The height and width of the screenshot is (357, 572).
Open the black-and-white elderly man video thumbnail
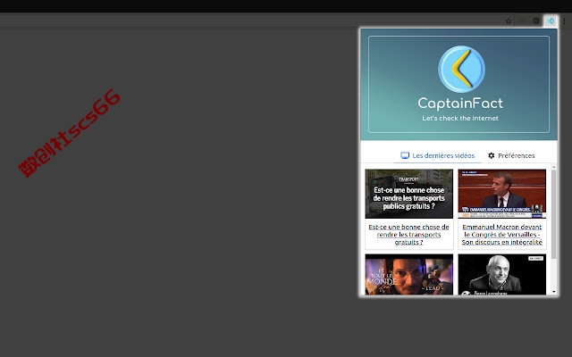pos(502,275)
